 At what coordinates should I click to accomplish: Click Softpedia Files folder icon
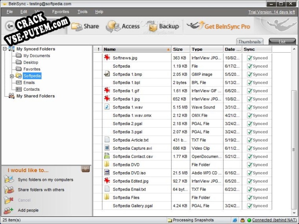pyautogui.click(x=107, y=197)
